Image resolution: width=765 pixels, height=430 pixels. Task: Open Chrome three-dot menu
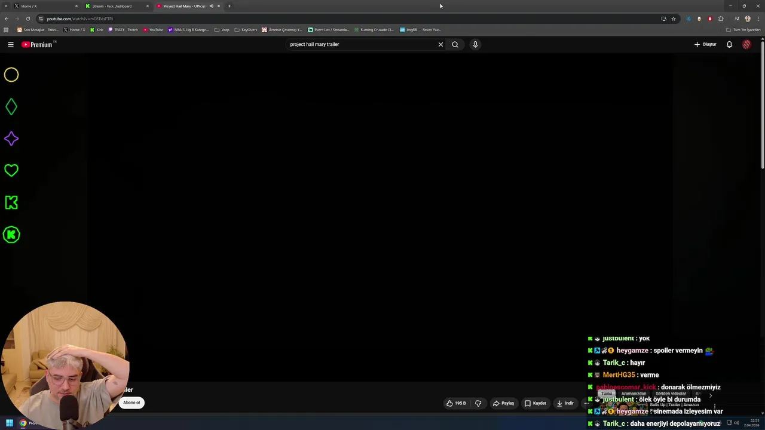(x=758, y=19)
